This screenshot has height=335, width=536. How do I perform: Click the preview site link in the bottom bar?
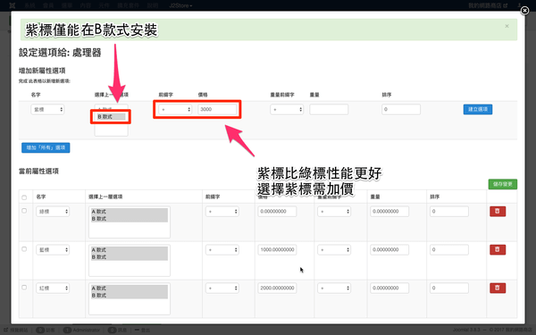coord(16,330)
